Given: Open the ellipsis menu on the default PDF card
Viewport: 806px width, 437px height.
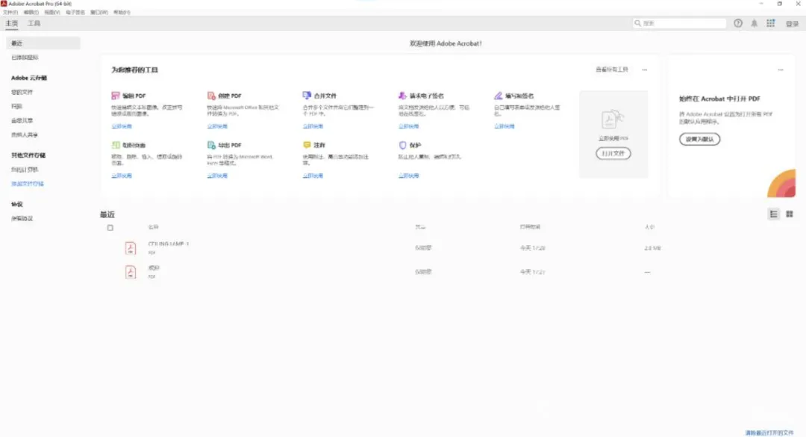Looking at the screenshot, I should [x=781, y=69].
